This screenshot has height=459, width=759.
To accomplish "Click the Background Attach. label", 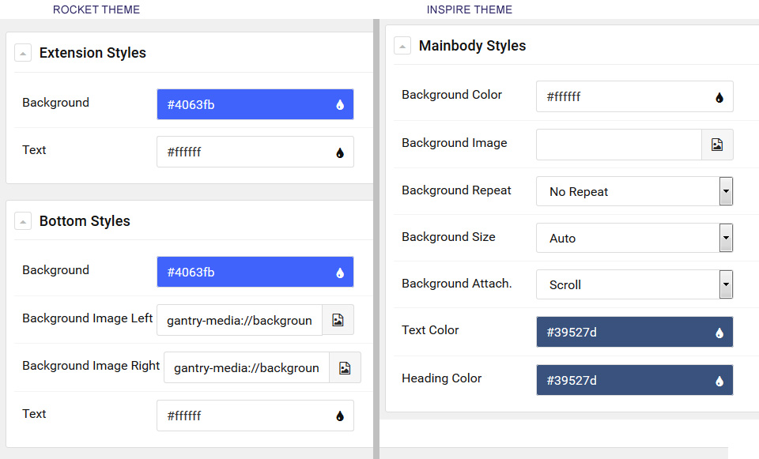I will coord(457,283).
